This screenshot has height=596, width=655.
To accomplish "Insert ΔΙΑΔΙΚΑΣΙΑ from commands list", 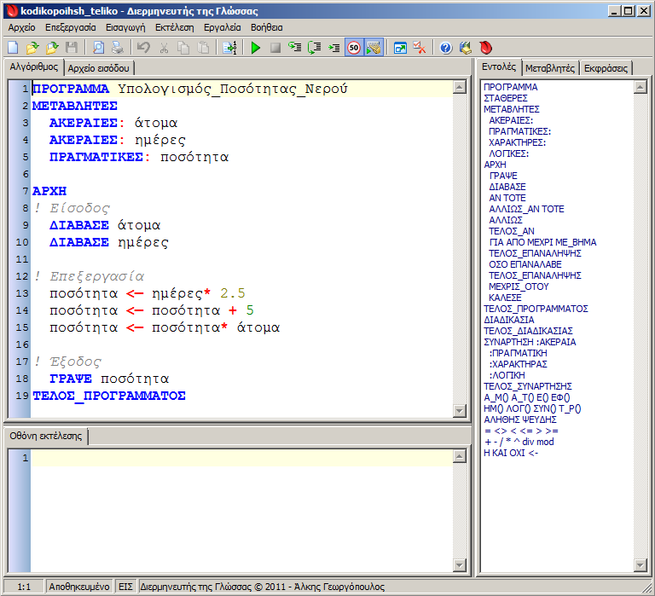I will click(x=509, y=320).
